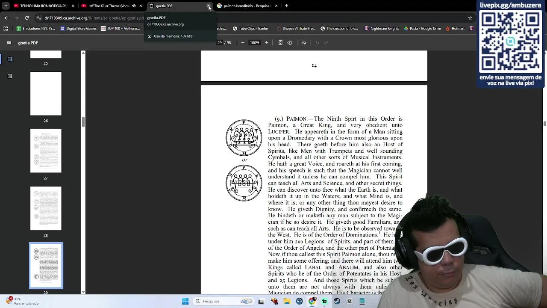Switch to goetia.PDF tab

(179, 6)
